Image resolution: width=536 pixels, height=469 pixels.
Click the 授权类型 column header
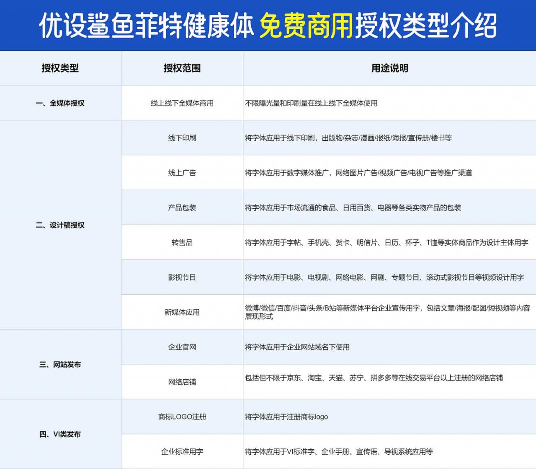click(x=60, y=67)
